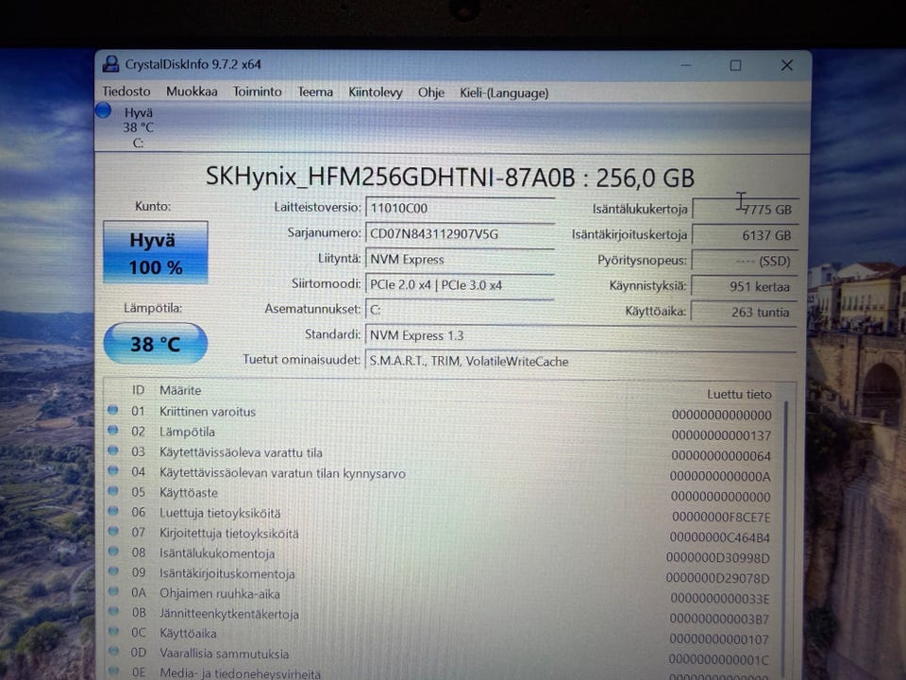Click the Liityntä field NVM Express

click(460, 259)
